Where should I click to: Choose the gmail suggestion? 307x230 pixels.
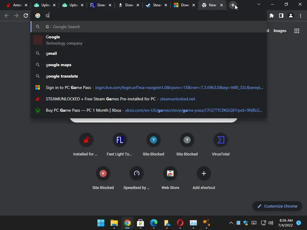click(x=149, y=53)
